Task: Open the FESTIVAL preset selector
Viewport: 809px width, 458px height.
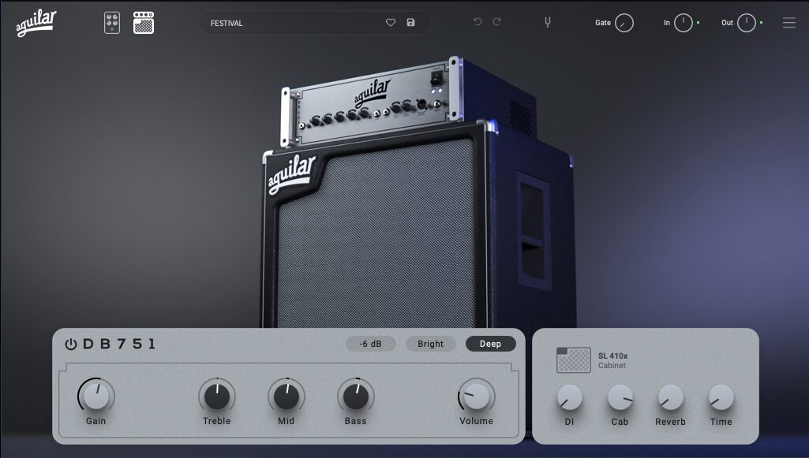Action: pyautogui.click(x=292, y=23)
